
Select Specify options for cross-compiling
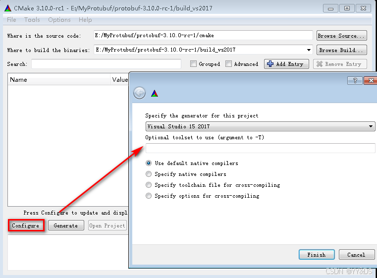(x=149, y=196)
